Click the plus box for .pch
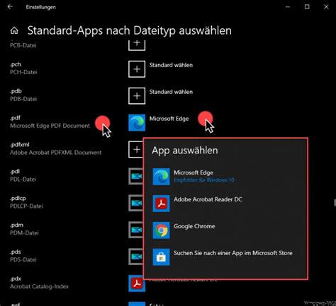This screenshot has height=306, width=336. click(137, 69)
